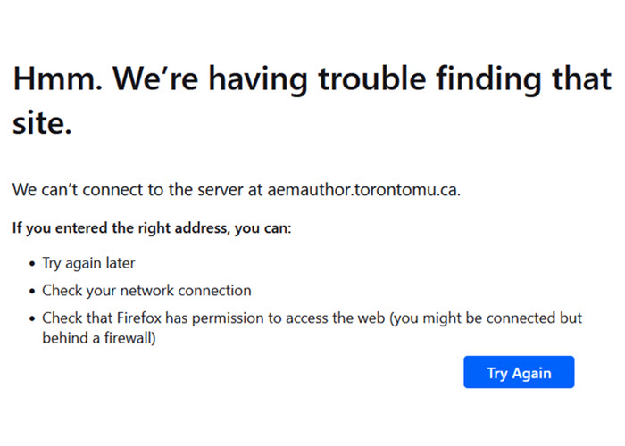Click the word 'site.' on heading's second line
This screenshot has height=446, width=625.
42,124
